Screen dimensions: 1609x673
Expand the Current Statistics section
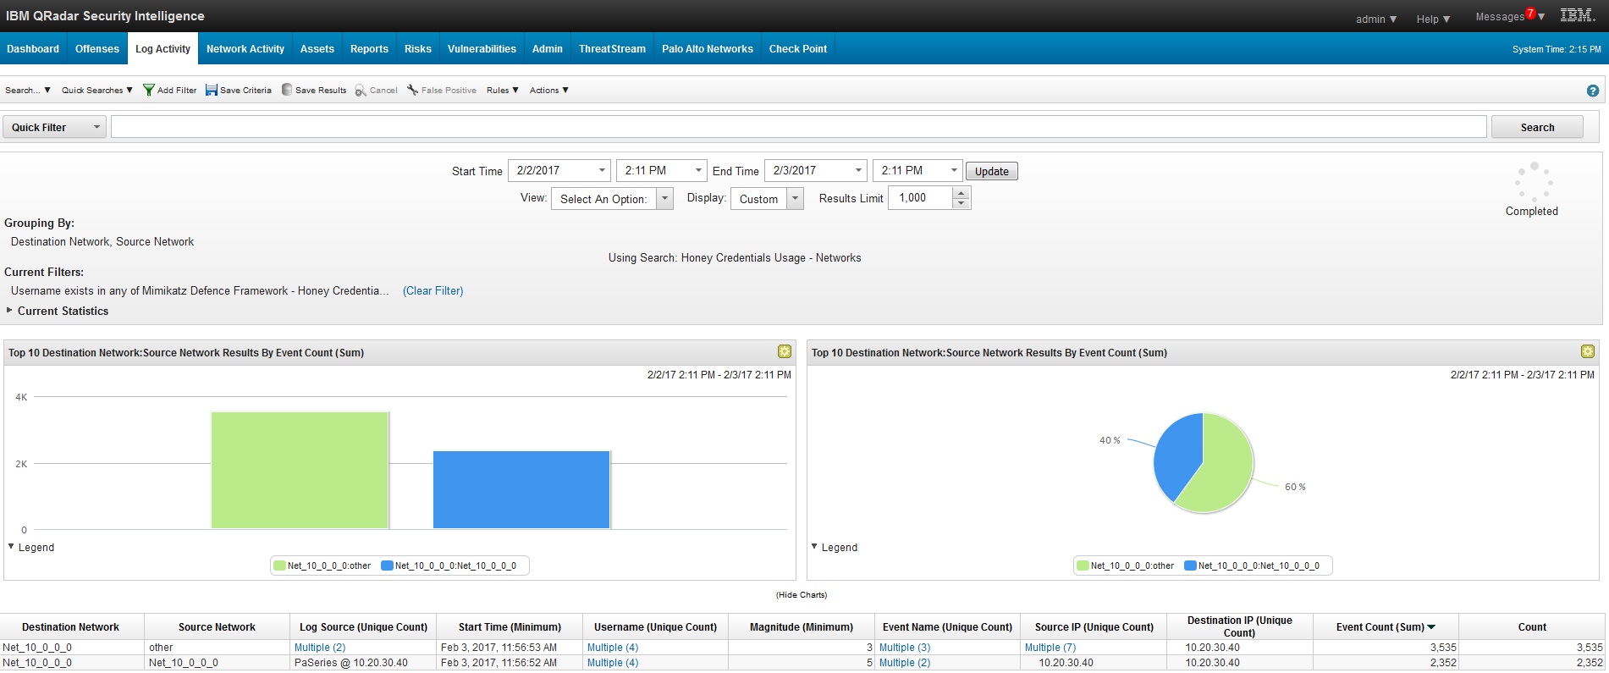pyautogui.click(x=10, y=311)
